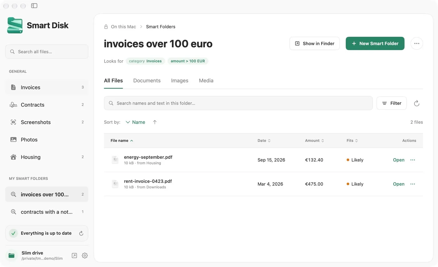Open drive settings gear icon

(85, 255)
